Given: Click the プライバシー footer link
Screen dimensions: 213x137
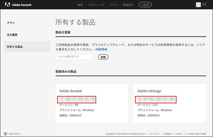Looking at the screenshot, I should point(155,134).
